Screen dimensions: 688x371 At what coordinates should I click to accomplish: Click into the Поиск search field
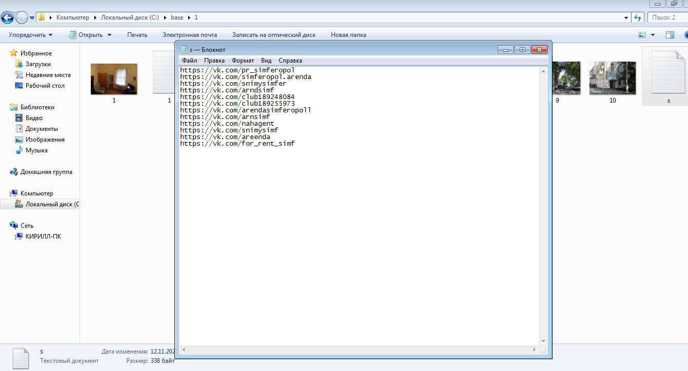tap(667, 17)
